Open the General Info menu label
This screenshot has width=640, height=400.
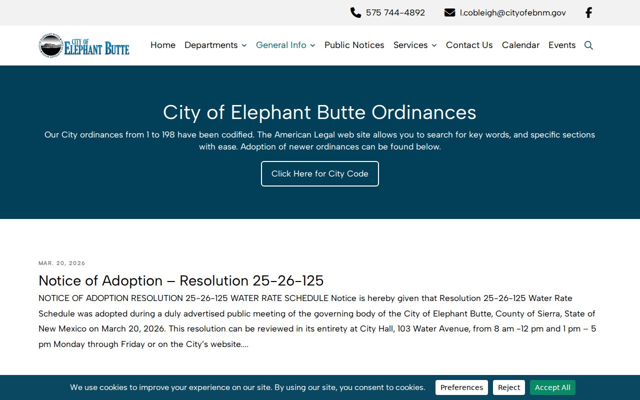click(281, 45)
